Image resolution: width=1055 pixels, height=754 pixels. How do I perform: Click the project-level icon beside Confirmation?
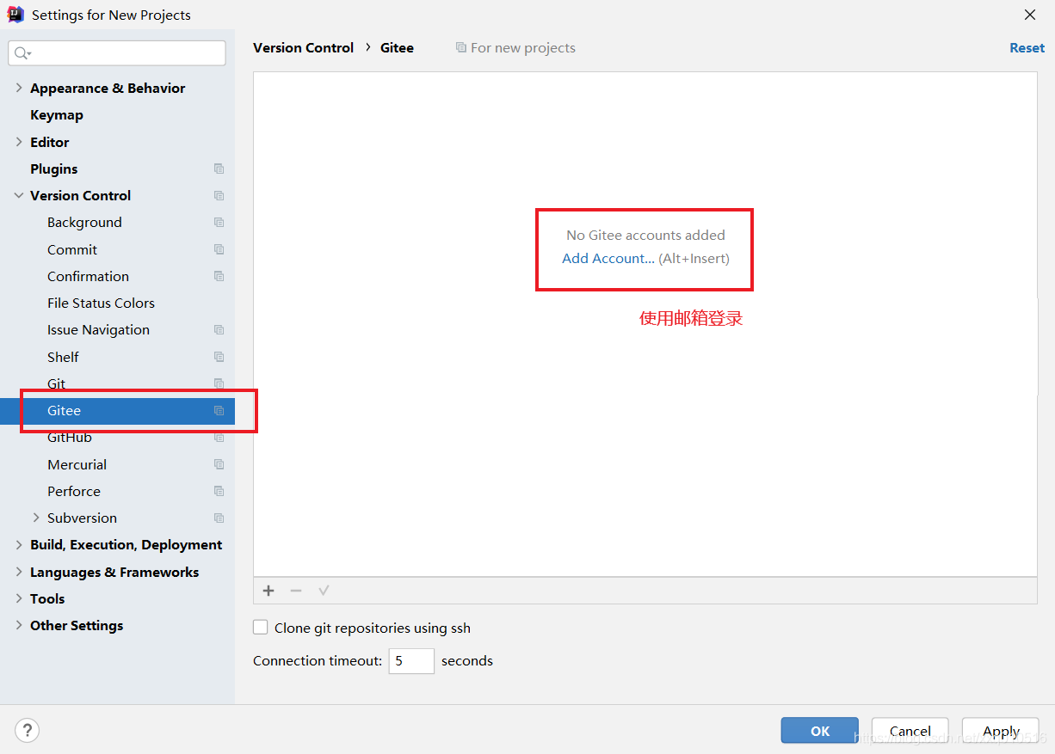coord(219,276)
